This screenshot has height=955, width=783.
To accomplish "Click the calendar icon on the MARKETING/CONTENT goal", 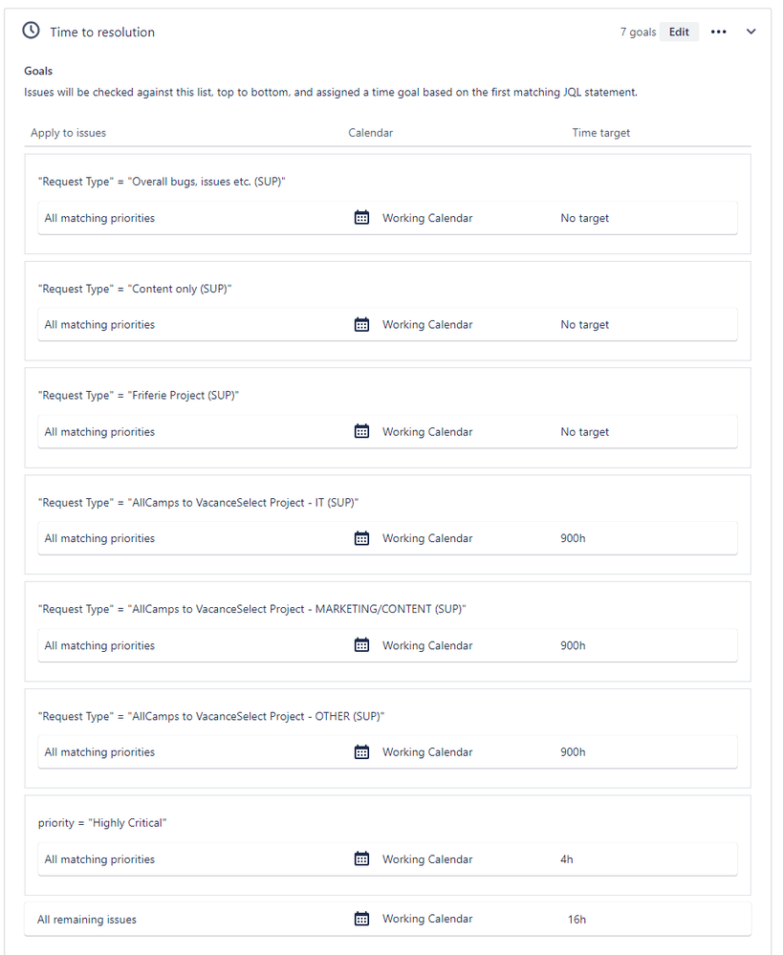I will (x=361, y=644).
